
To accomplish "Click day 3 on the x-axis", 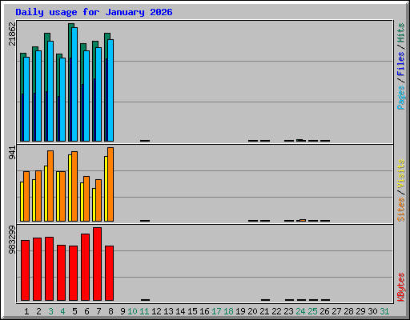I will click(x=50, y=311).
